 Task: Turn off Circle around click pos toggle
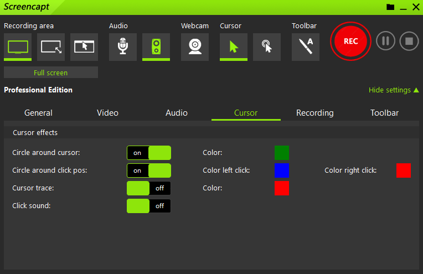(149, 170)
